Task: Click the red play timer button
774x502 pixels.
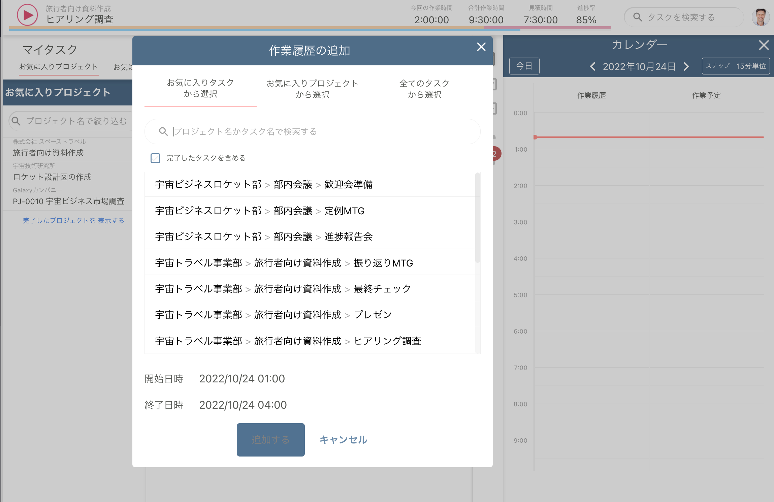Action: tap(27, 15)
